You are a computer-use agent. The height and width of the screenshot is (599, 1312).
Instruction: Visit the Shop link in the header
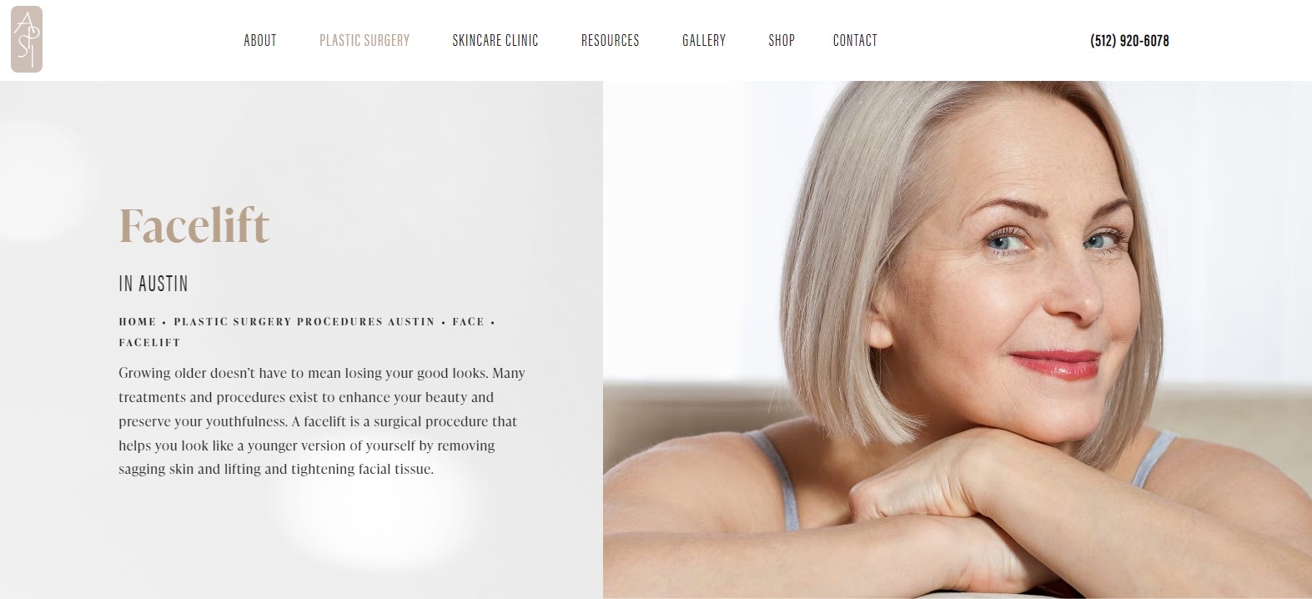pos(782,40)
